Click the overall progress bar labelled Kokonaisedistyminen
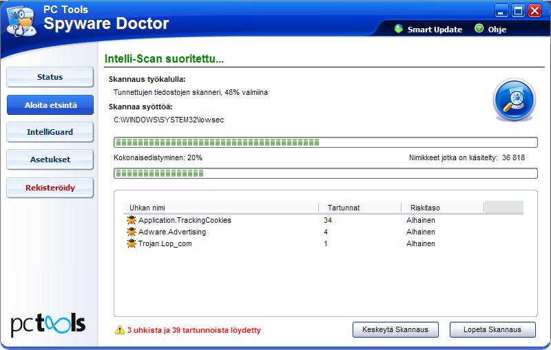The image size is (551, 350). pos(325,173)
